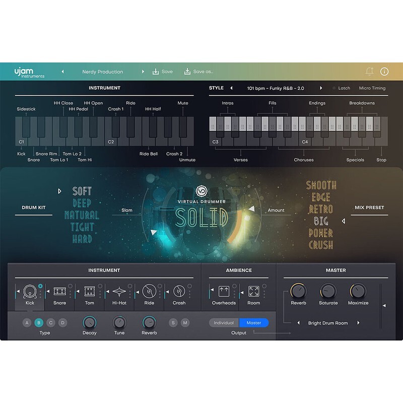
Task: Select the Crash cymbal icon
Action: pos(178,291)
